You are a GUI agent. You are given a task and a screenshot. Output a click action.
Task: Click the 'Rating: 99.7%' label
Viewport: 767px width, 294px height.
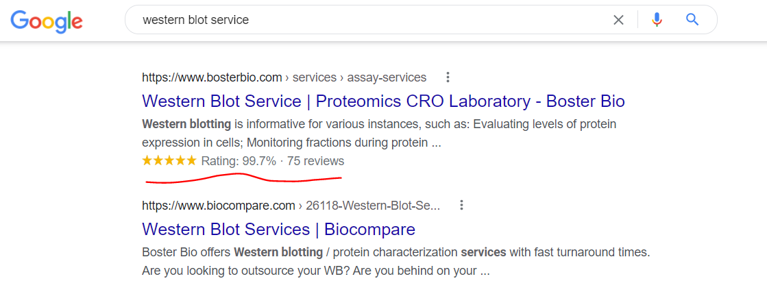[x=239, y=161]
